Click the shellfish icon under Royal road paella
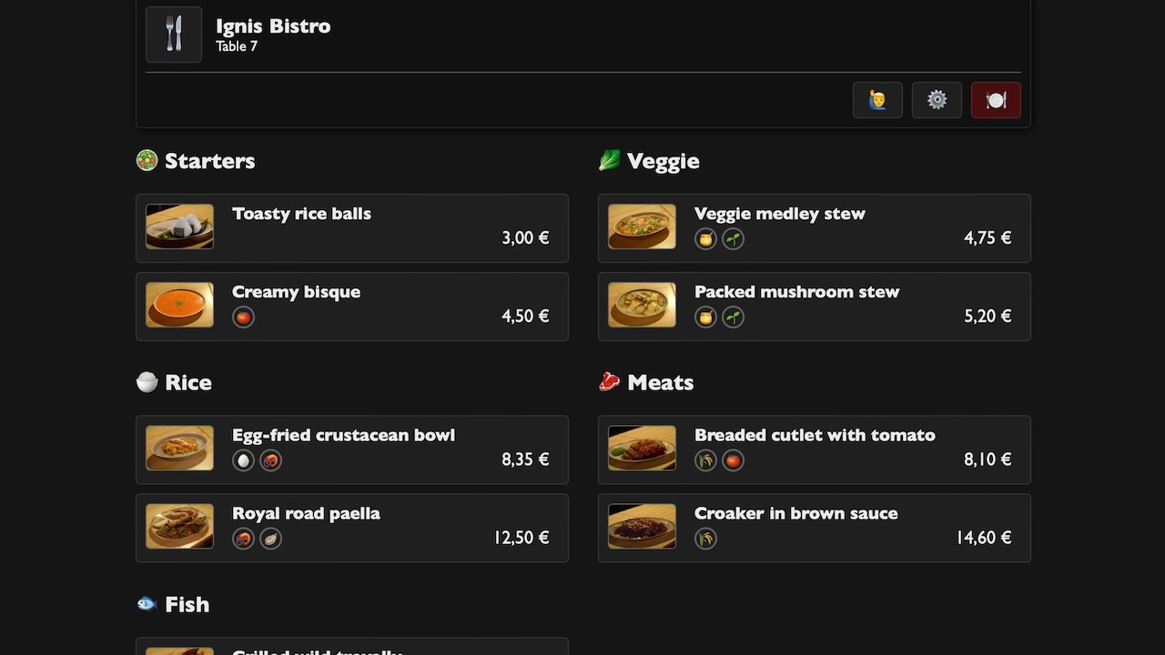Viewport: 1165px width, 655px height. click(270, 539)
